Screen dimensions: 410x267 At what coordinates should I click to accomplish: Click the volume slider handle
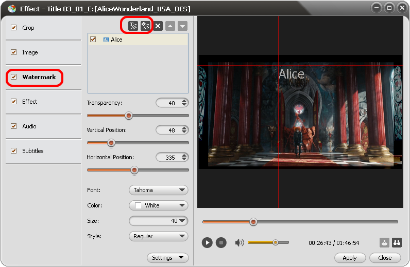[x=276, y=242]
